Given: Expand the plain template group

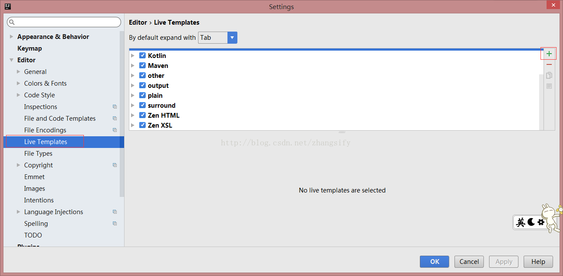Looking at the screenshot, I should (x=133, y=95).
